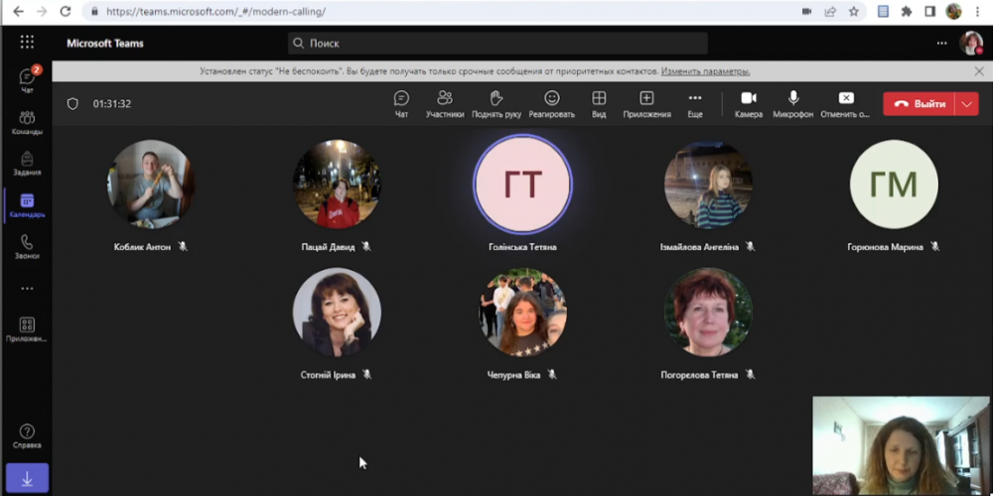Click the download desktop app icon
993x496 pixels.
[27, 478]
